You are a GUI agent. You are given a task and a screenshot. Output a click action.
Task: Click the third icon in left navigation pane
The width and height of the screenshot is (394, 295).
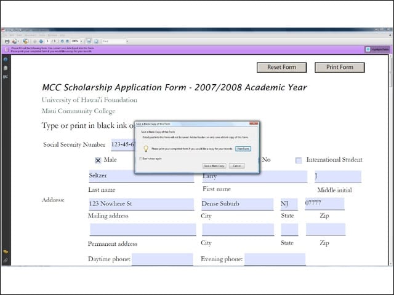pos(6,77)
